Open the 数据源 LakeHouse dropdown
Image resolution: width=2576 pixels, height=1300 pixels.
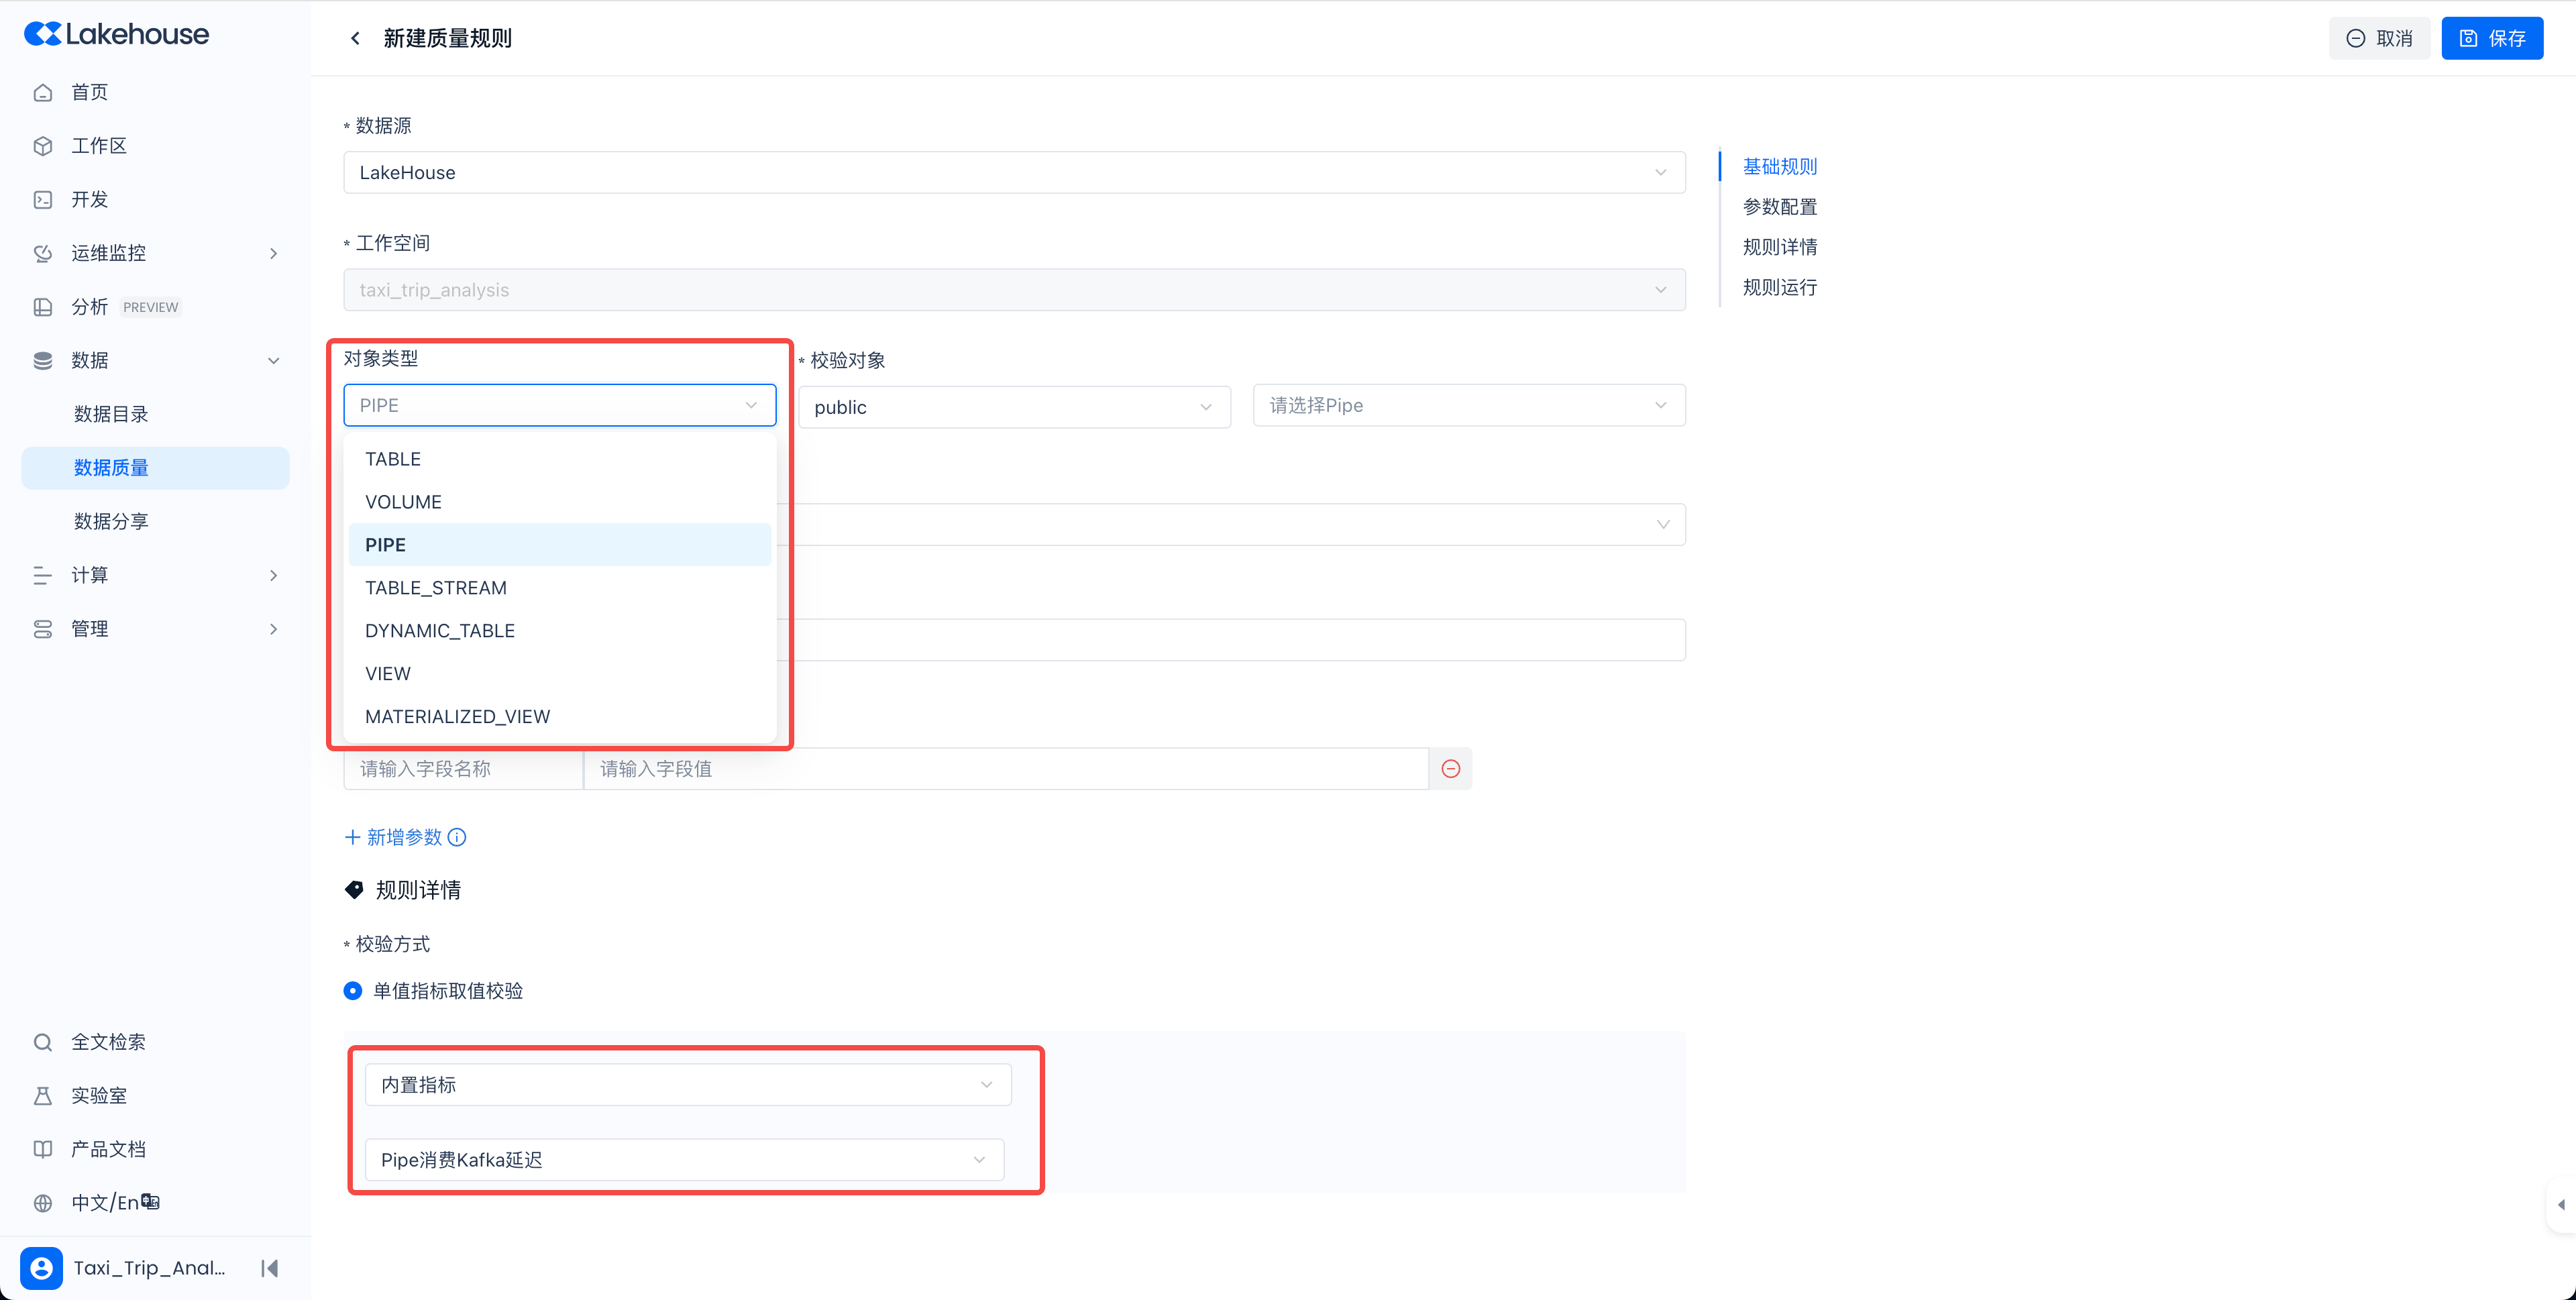1014,172
